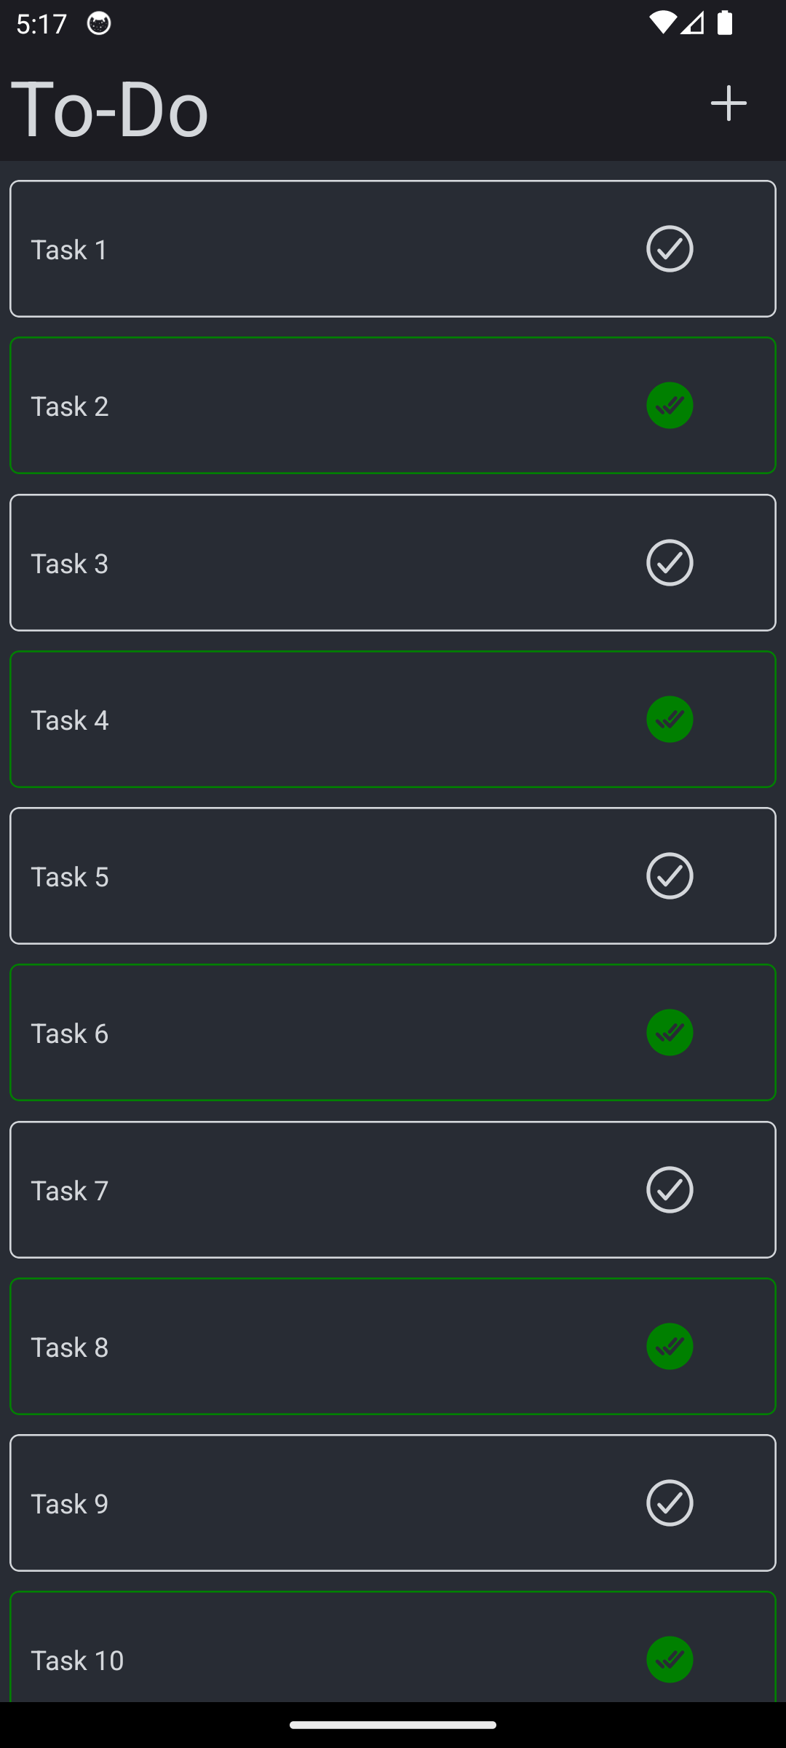Check off Task 9
This screenshot has height=1748, width=786.
[x=670, y=1503]
